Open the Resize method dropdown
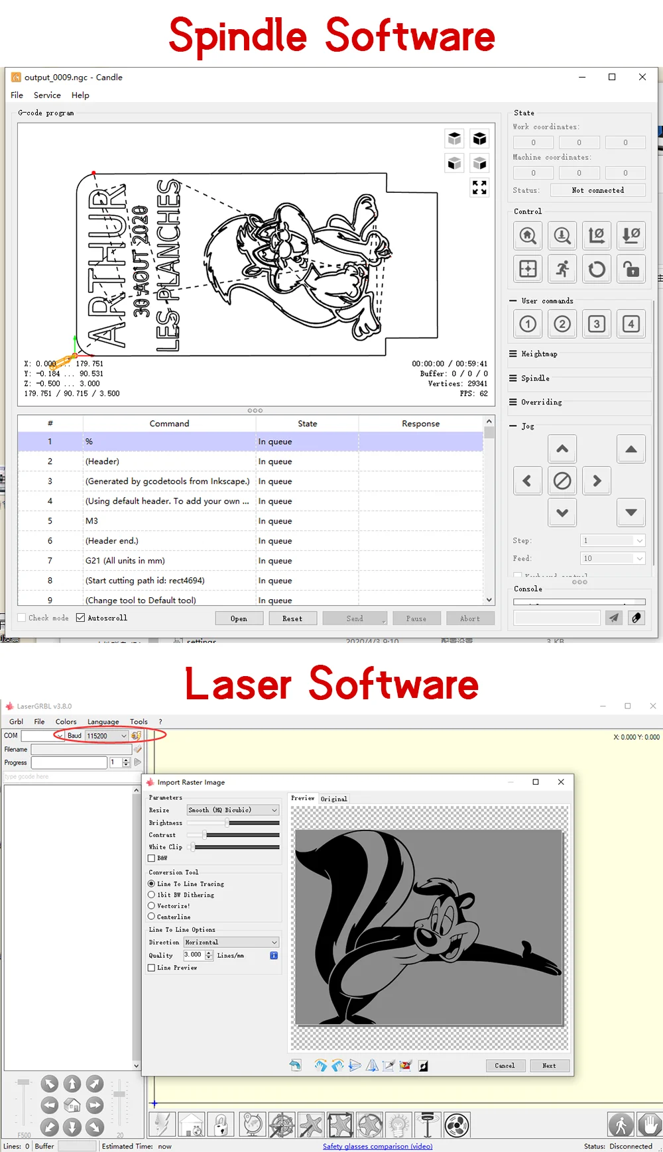The image size is (663, 1152). click(233, 810)
